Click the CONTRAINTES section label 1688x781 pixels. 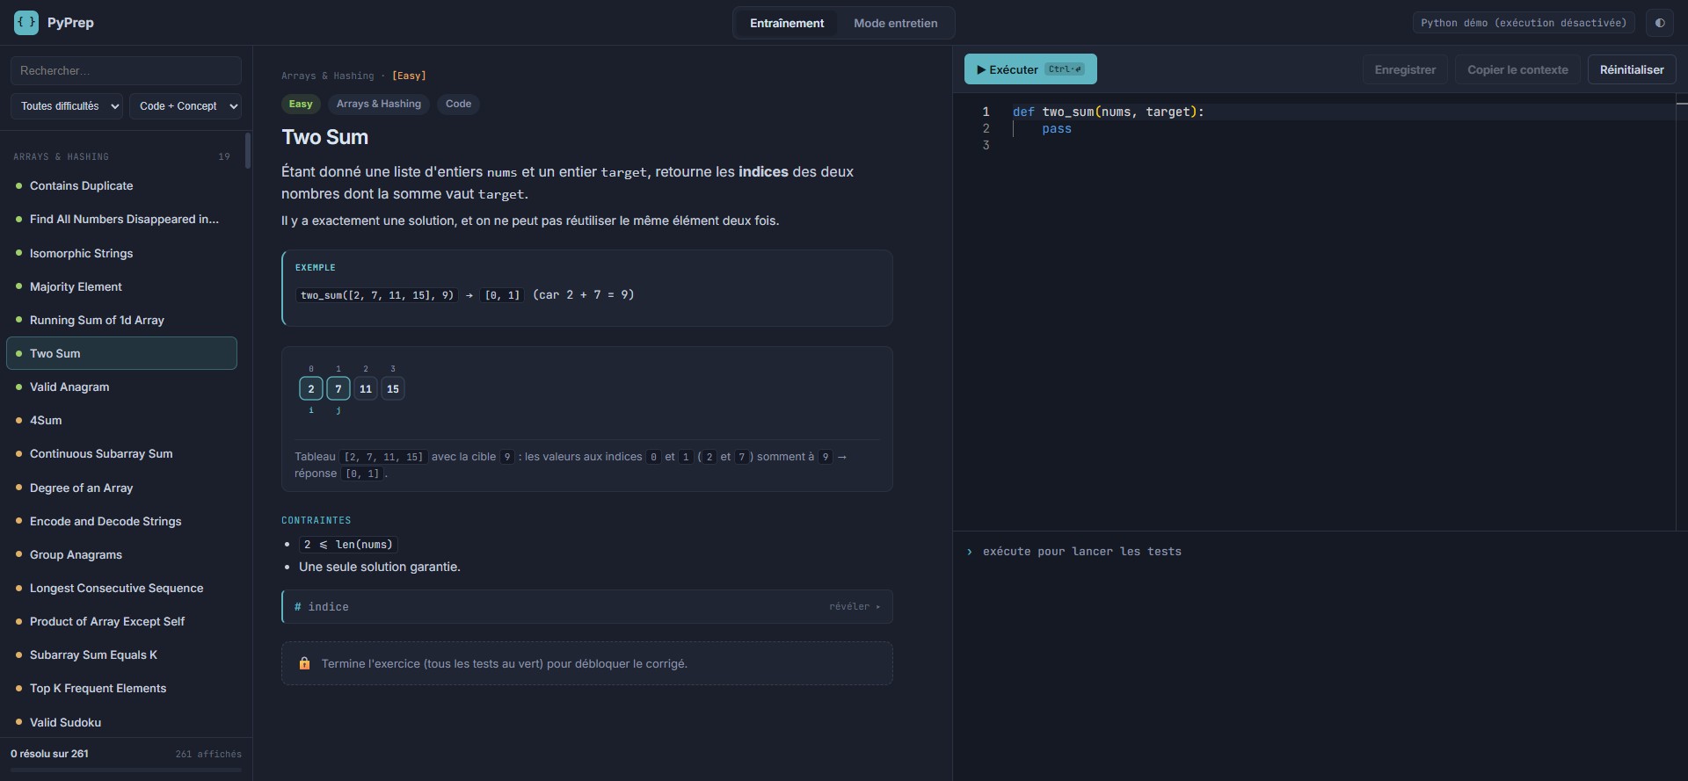click(x=316, y=520)
